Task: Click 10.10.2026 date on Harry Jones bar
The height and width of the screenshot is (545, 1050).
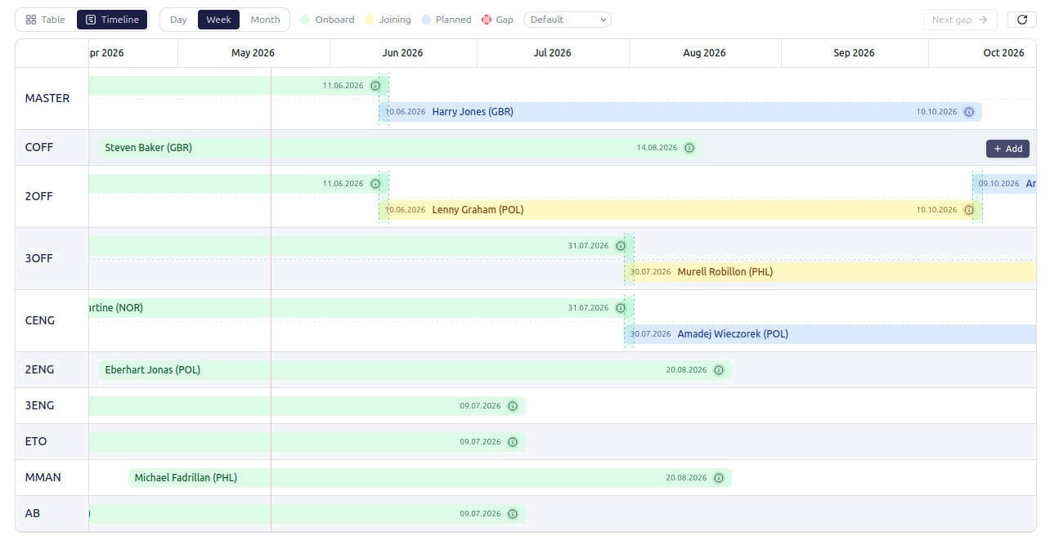Action: pos(936,112)
